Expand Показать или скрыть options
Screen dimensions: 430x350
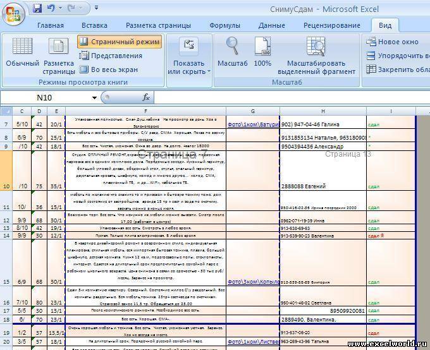tap(189, 56)
